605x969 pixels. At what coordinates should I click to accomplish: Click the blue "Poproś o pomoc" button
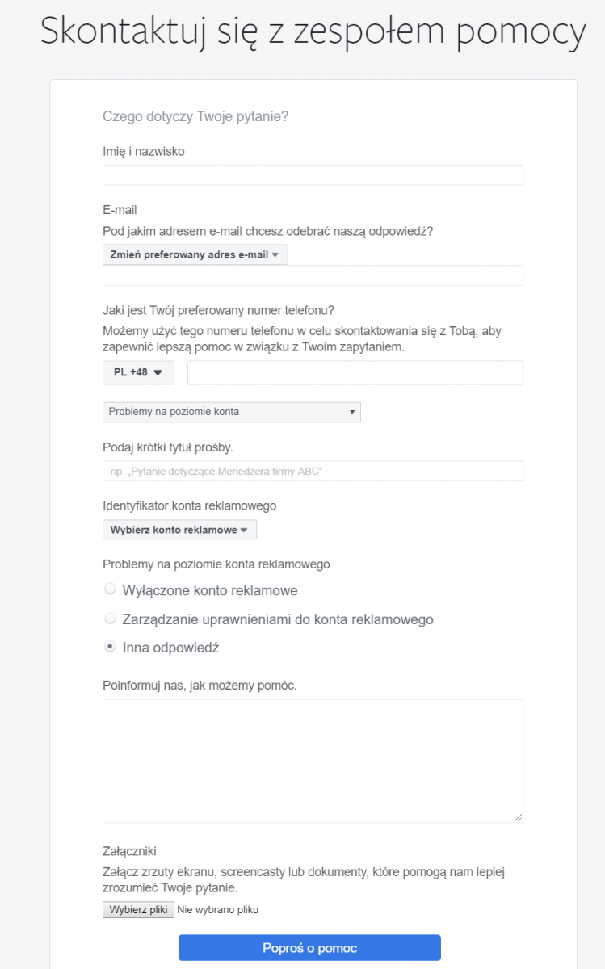pos(309,947)
